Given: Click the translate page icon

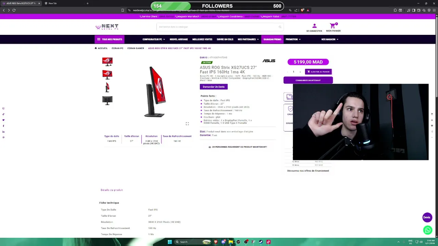Looking at the screenshot, I should click(290, 10).
